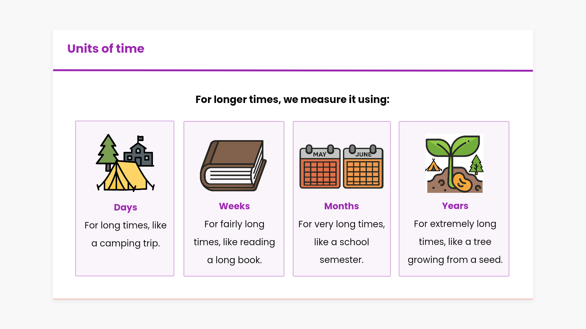This screenshot has height=329, width=586.
Task: Select the Months heading
Action: point(342,206)
